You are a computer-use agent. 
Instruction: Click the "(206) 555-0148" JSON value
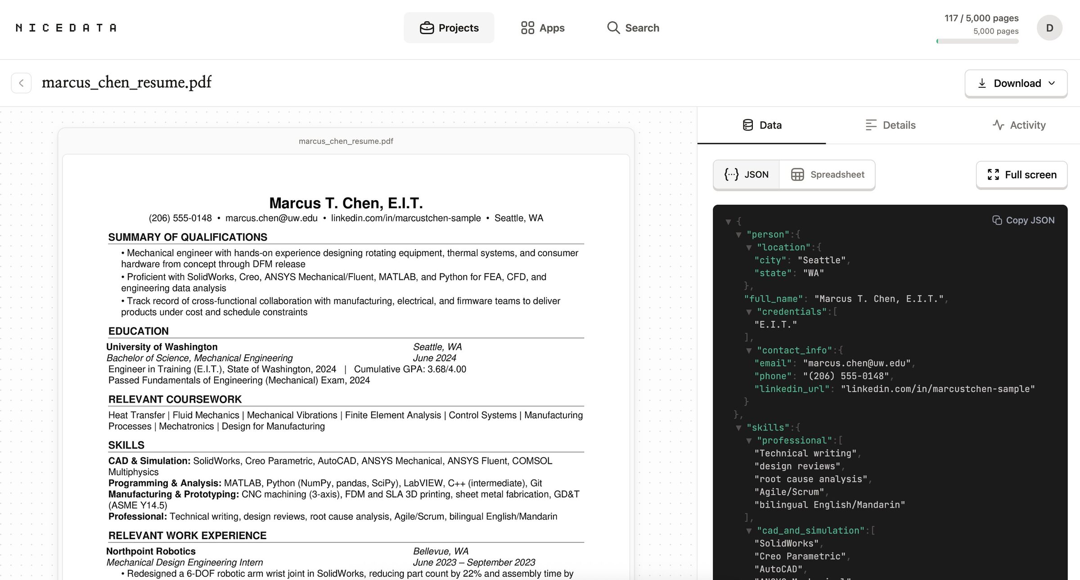coord(846,376)
